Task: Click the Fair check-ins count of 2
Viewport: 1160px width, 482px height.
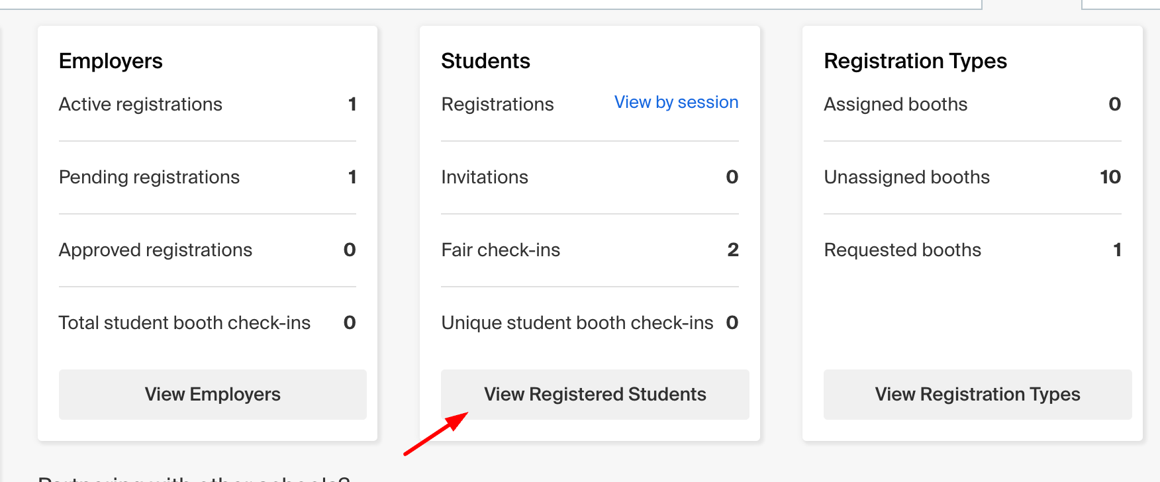Action: click(x=733, y=250)
